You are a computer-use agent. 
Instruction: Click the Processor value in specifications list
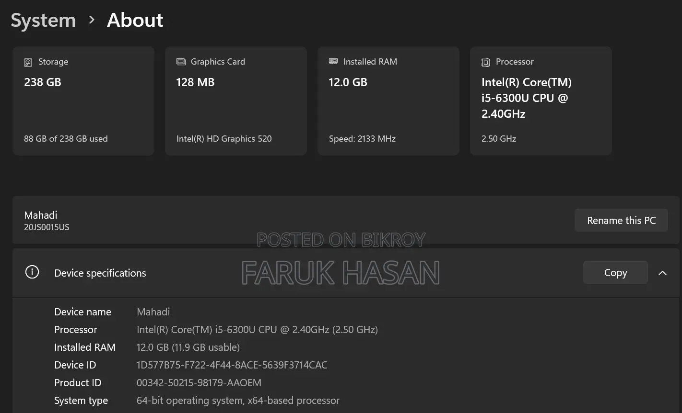257,330
